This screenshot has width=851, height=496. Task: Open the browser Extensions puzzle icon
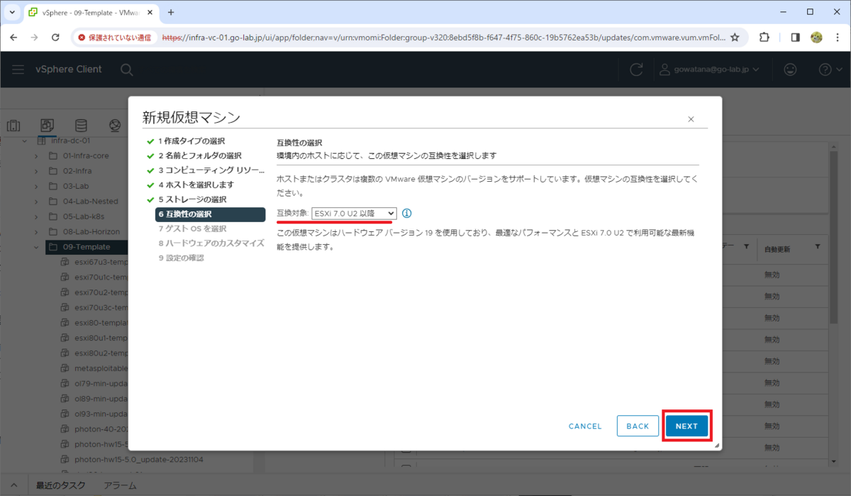[x=764, y=37]
